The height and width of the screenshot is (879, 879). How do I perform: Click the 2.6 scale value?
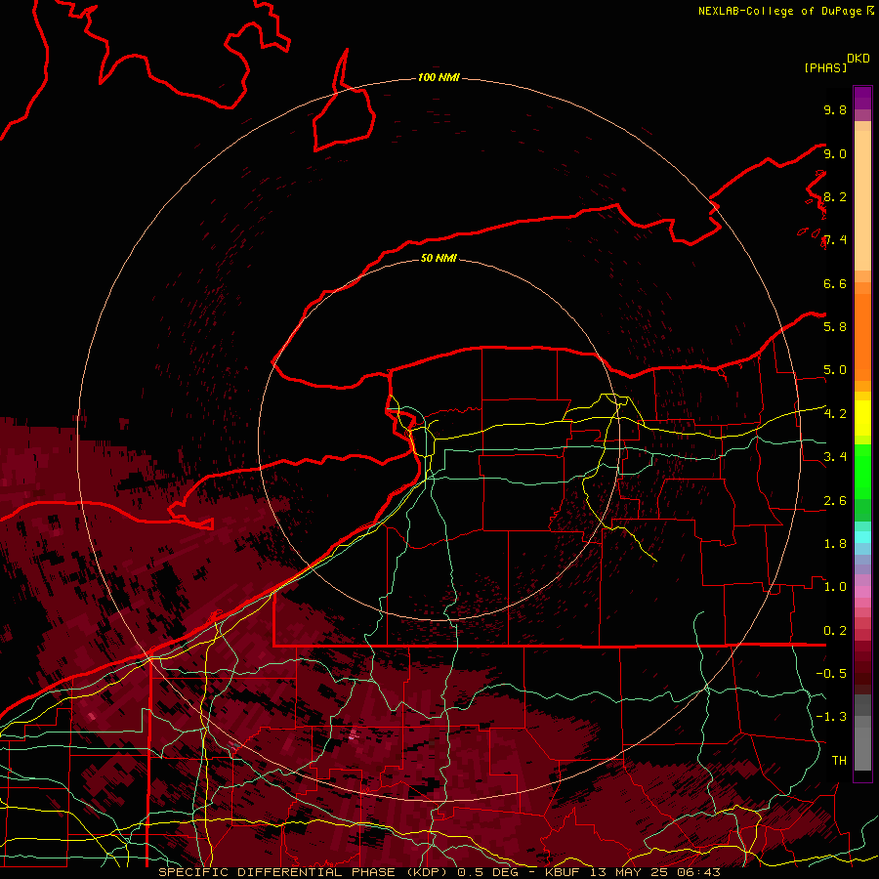tap(835, 501)
